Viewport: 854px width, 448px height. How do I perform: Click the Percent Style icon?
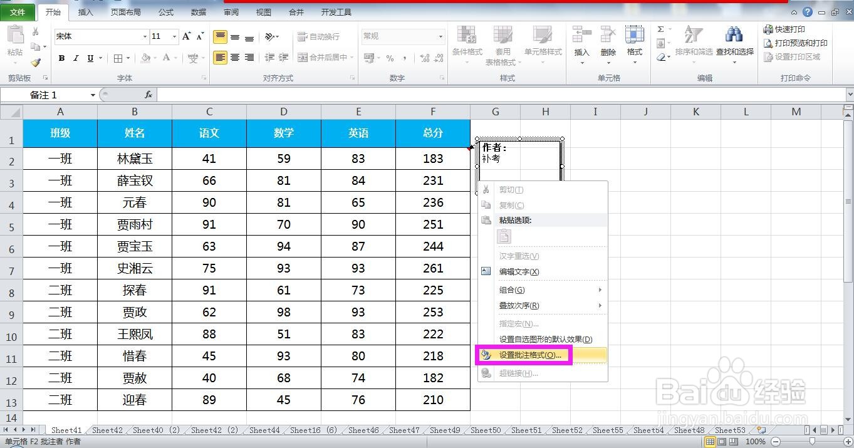(x=390, y=58)
